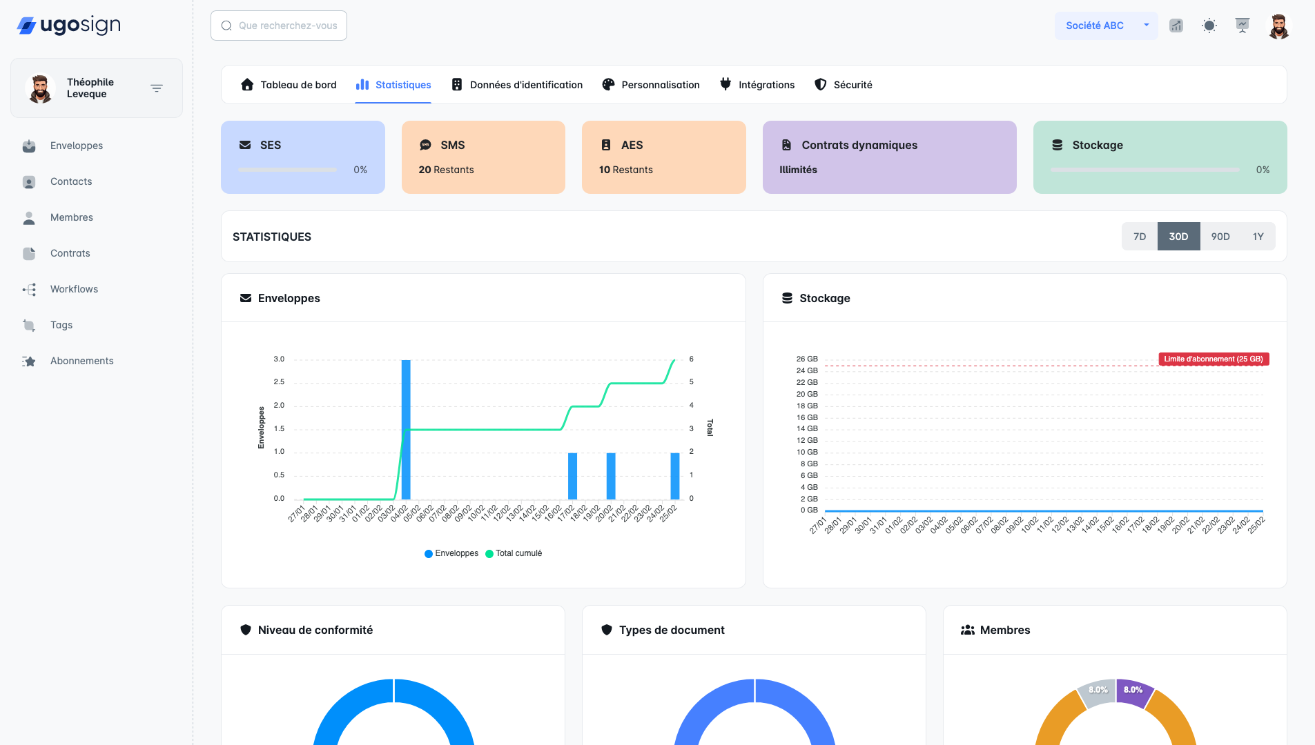Select the 7D time range
1315x745 pixels.
[x=1140, y=237]
